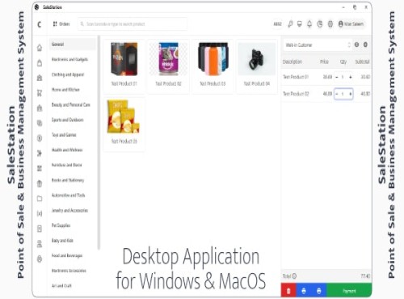Select the Pet Supplies category
This screenshot has width=404, height=299.
click(x=61, y=225)
